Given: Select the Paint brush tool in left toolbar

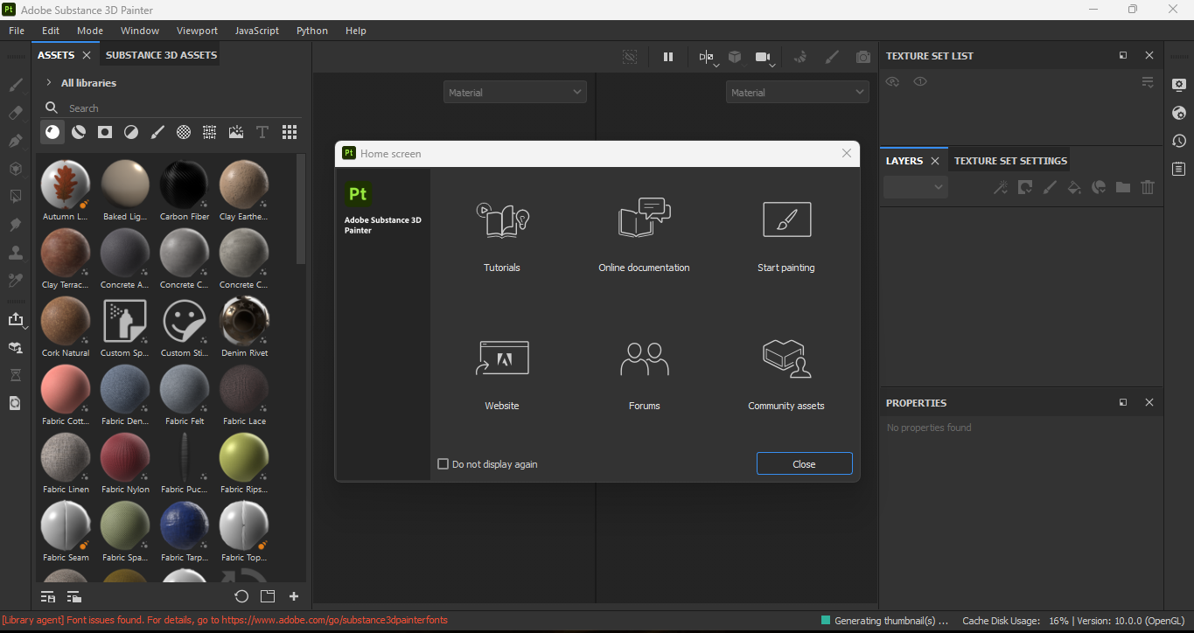Looking at the screenshot, I should 16,86.
